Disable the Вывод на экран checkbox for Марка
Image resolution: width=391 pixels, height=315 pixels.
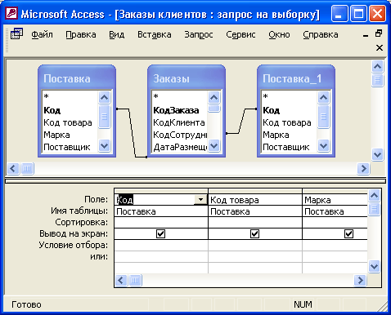[x=348, y=233]
